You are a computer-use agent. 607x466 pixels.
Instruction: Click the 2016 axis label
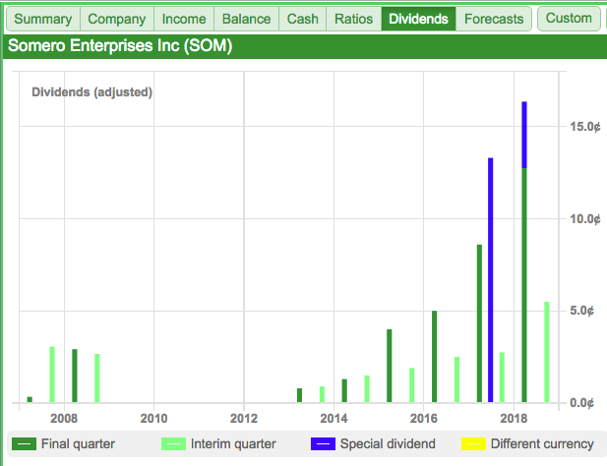pos(423,419)
